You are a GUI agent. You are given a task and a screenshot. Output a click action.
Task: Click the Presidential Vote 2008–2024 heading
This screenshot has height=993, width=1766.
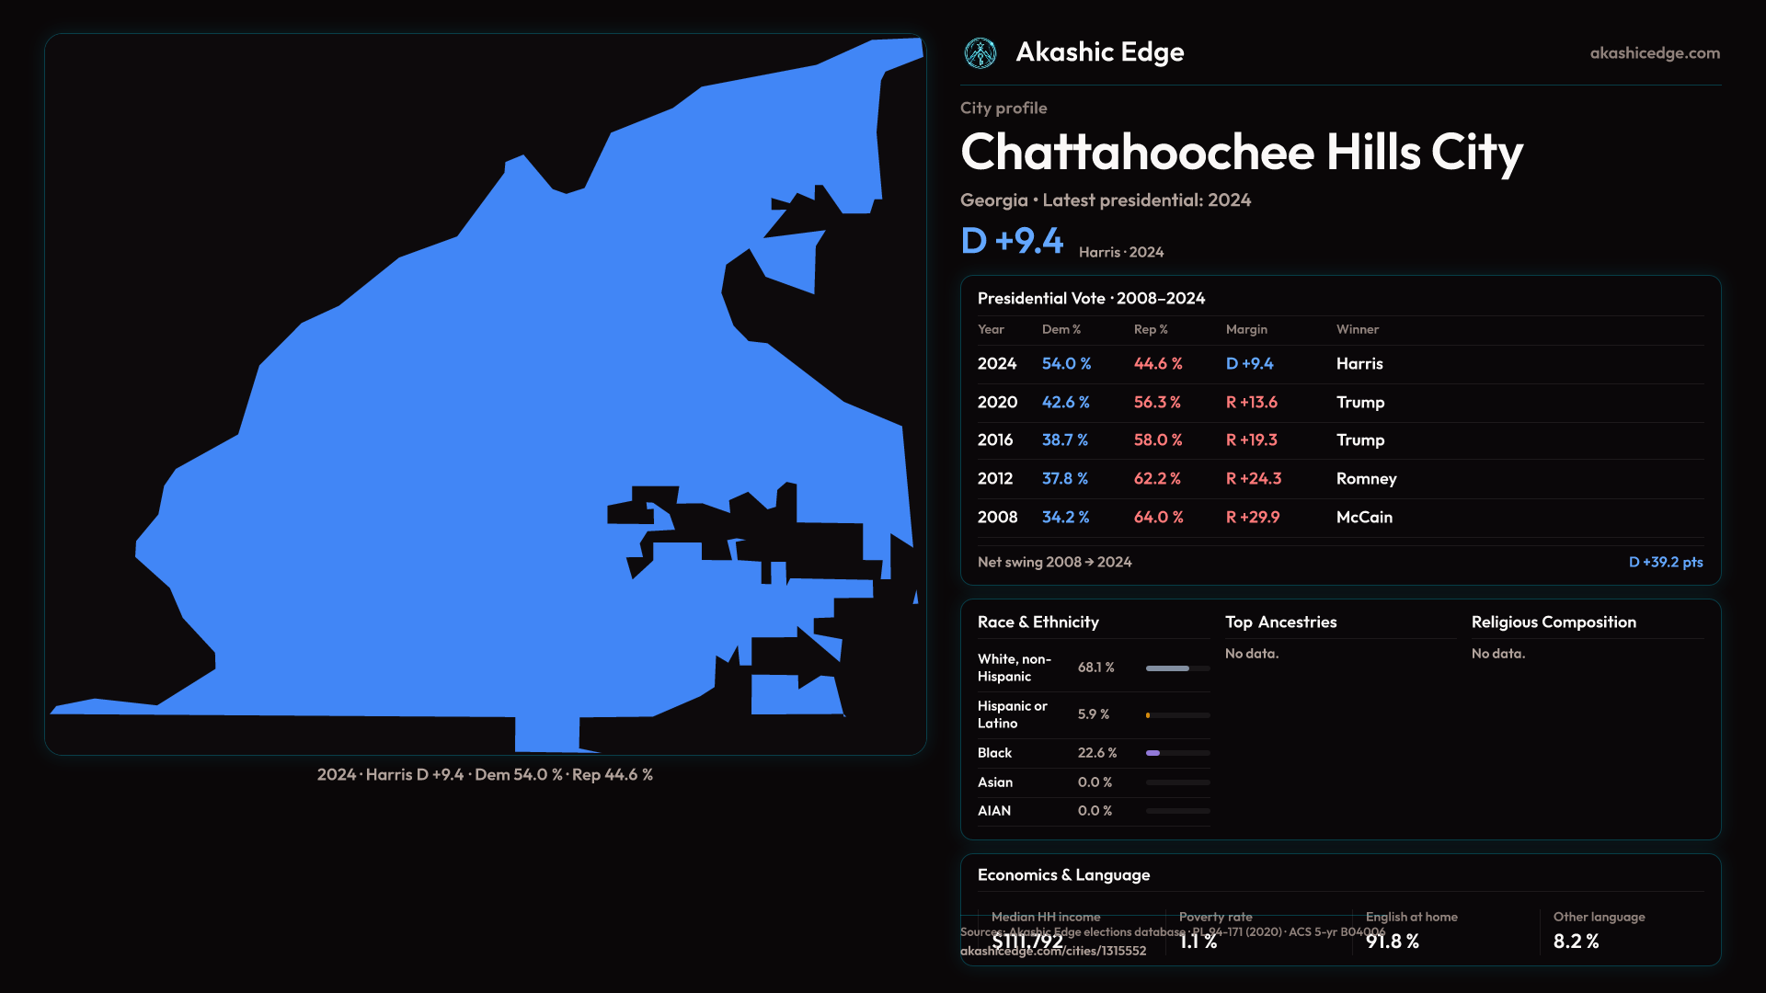[x=1091, y=299]
